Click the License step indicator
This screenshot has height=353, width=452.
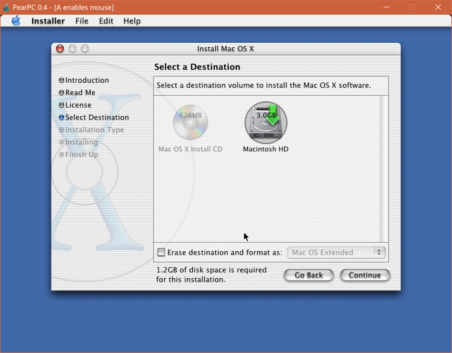click(78, 105)
